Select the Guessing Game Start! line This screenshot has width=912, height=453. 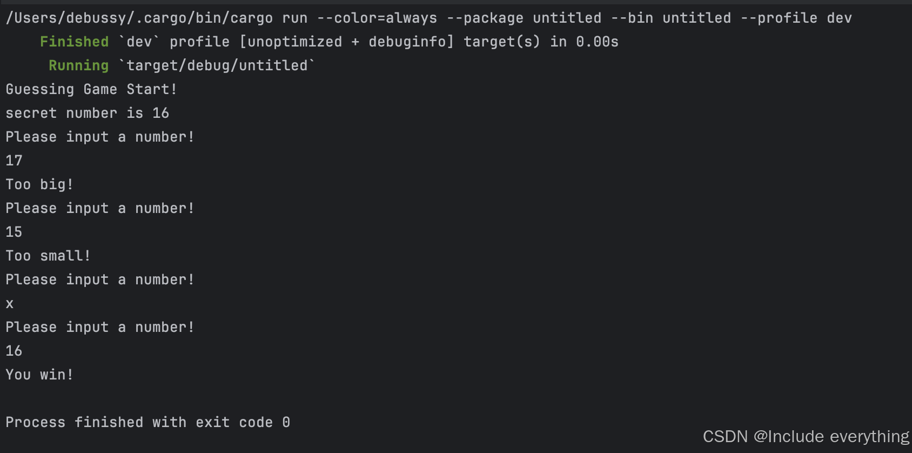point(91,89)
